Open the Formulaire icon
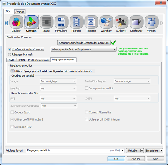This screenshot has height=165, width=168. point(61,22)
